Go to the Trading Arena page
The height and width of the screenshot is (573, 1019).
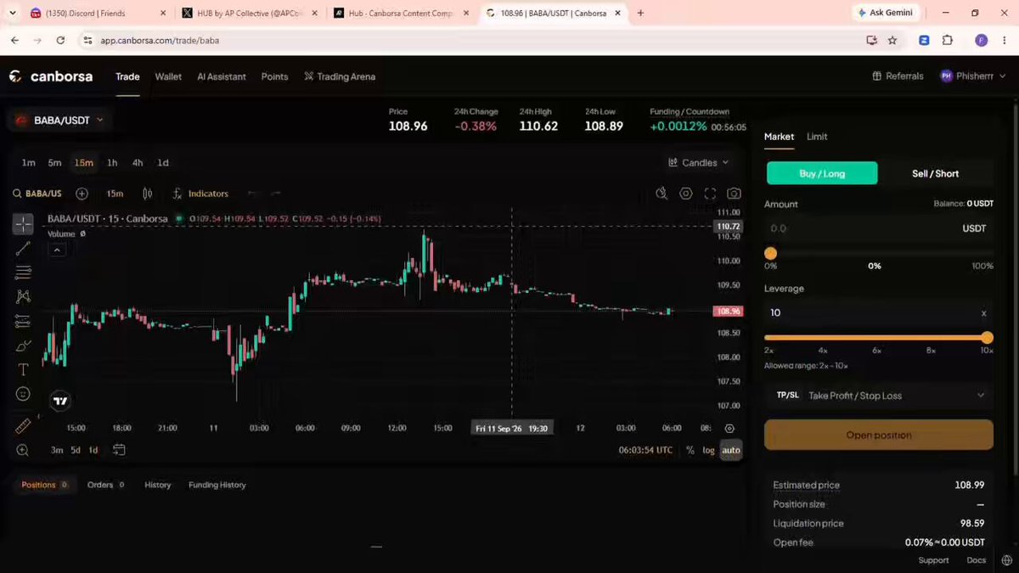point(340,76)
